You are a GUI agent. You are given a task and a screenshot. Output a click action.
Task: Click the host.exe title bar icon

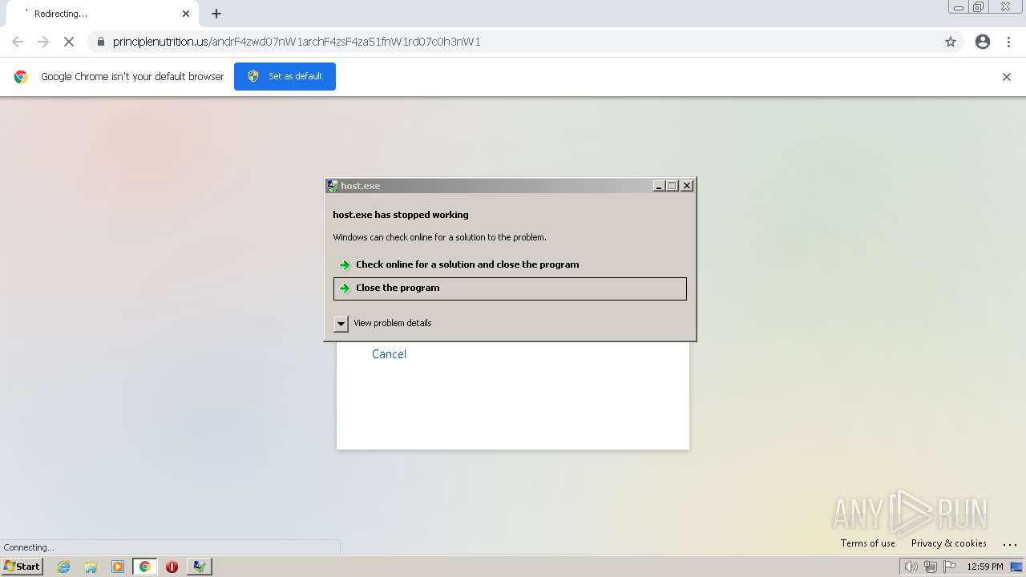pos(333,186)
